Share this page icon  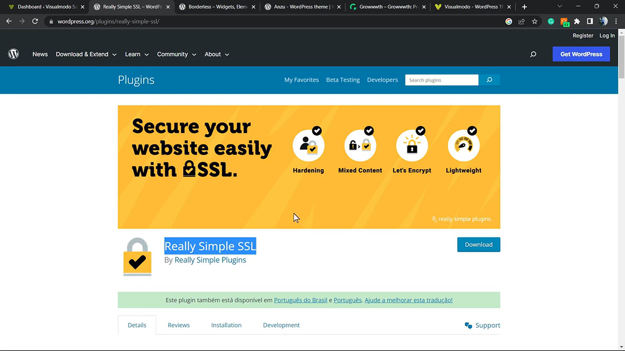click(x=521, y=21)
